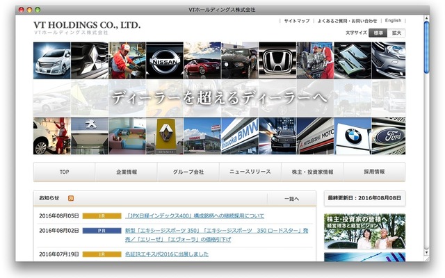Click the 最終更新日:2016年08月08日 text
This screenshot has height=278, width=445.
[364, 198]
